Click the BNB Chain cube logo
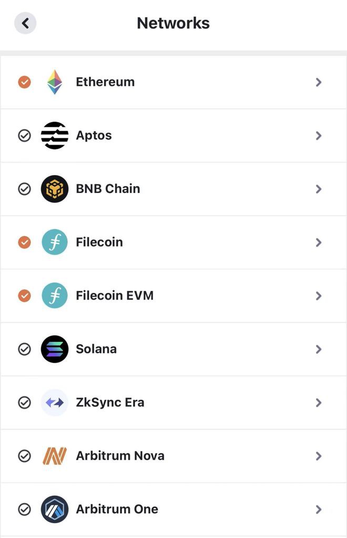Screen dimensions: 347x538 pyautogui.click(x=55, y=189)
